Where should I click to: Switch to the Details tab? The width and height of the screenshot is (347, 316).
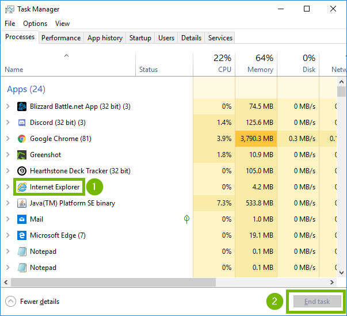click(191, 38)
